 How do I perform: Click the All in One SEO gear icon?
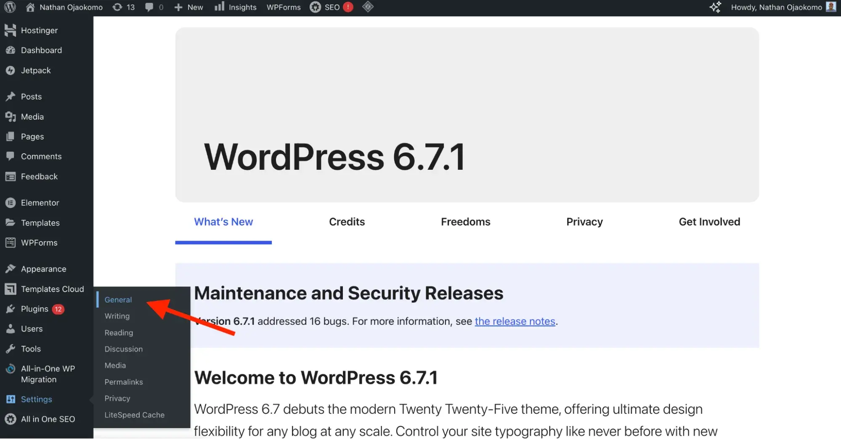pos(11,419)
